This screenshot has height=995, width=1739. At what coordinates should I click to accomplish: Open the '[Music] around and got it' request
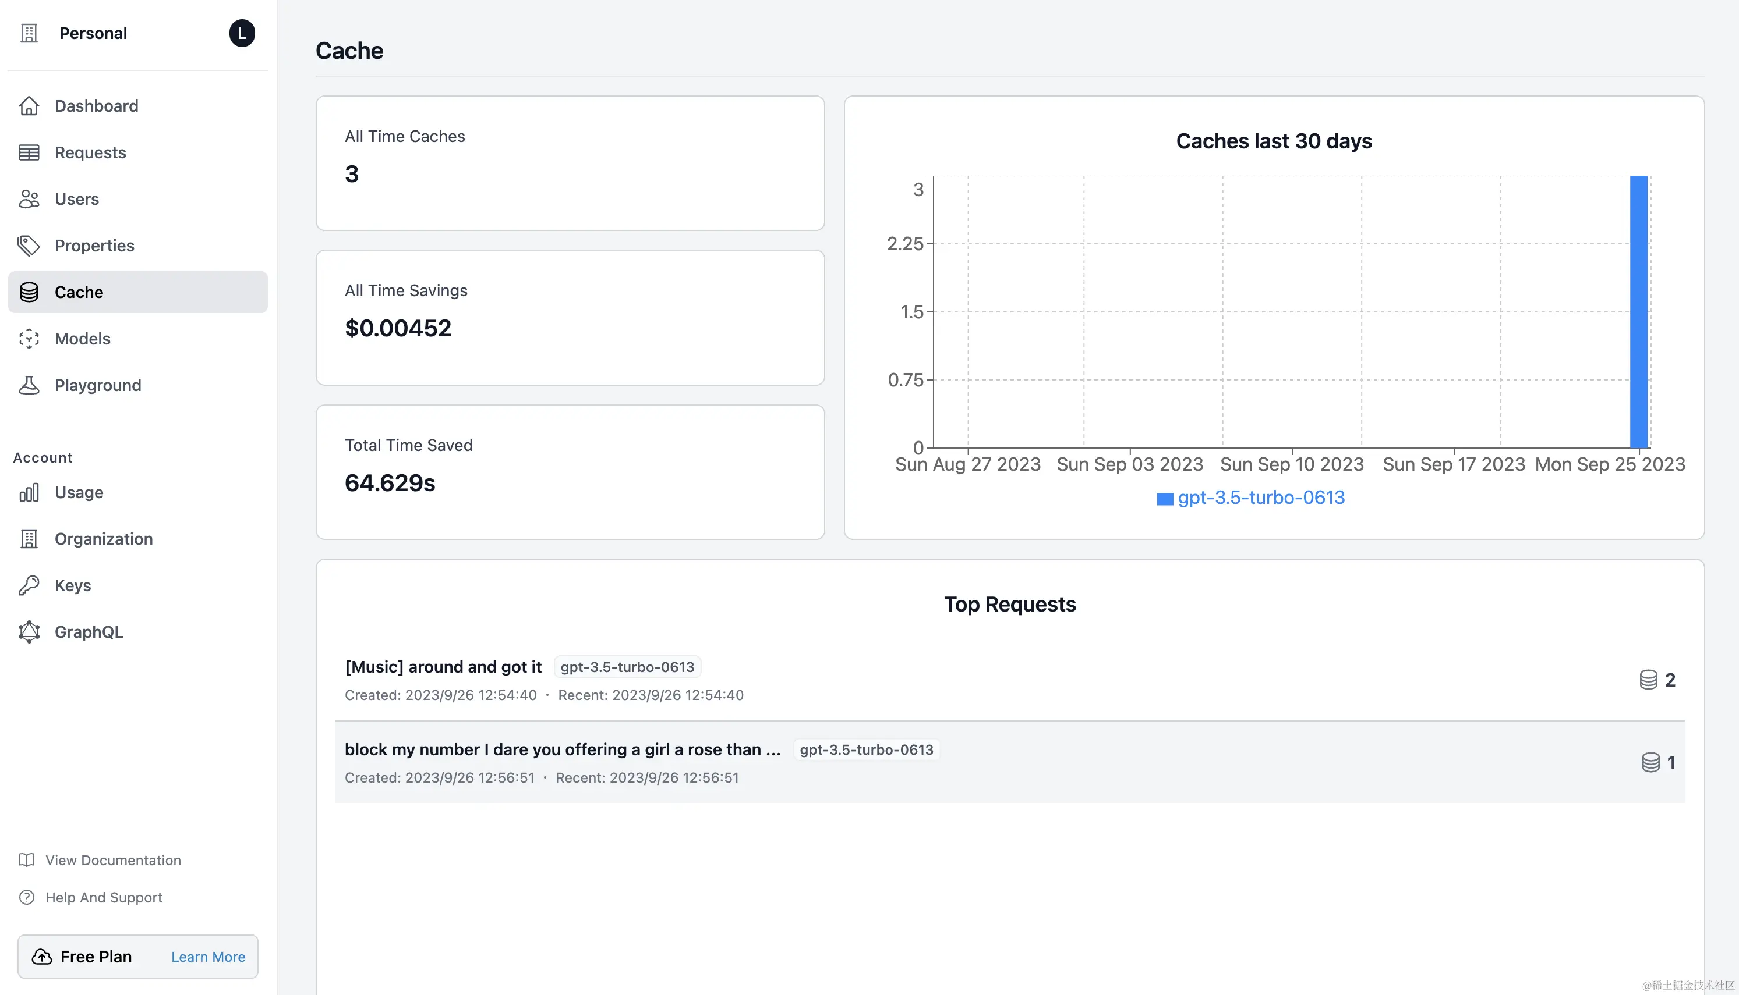(x=443, y=667)
